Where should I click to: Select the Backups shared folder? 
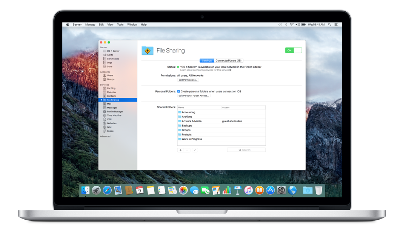click(x=221, y=126)
